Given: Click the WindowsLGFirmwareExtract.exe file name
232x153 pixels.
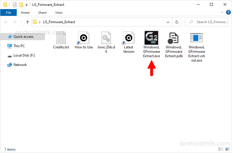Looking at the screenshot, I should pyautogui.click(x=152, y=52).
